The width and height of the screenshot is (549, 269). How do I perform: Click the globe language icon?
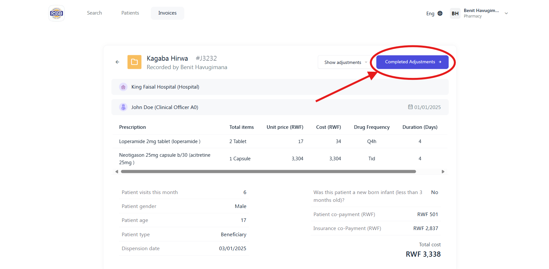coord(440,13)
